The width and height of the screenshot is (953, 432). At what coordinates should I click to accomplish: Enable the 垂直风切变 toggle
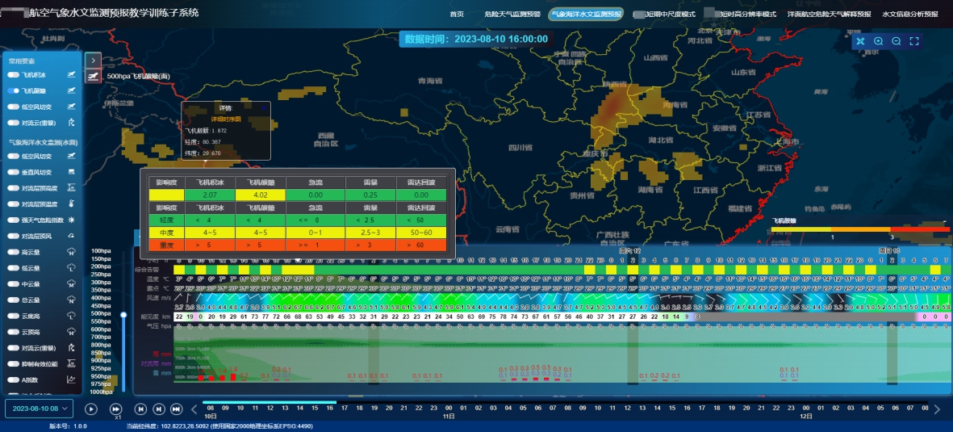[14, 172]
